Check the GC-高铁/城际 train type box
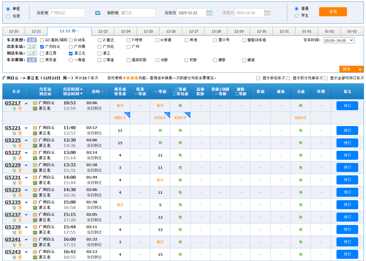This screenshot has height=261, width=366. click(42, 40)
